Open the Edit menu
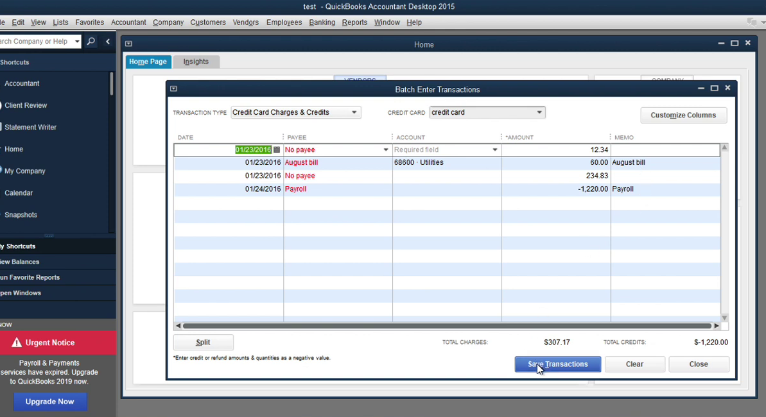 [x=18, y=22]
